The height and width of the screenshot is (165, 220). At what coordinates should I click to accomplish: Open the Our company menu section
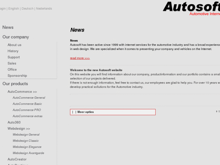(16, 37)
